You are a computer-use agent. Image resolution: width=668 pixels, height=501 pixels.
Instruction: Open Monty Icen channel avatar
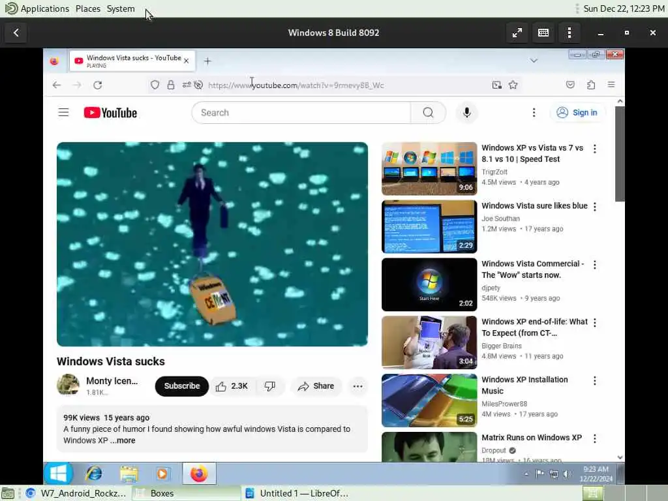[68, 385]
